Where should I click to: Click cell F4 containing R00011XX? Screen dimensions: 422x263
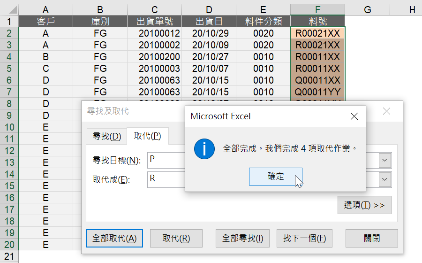click(x=317, y=56)
